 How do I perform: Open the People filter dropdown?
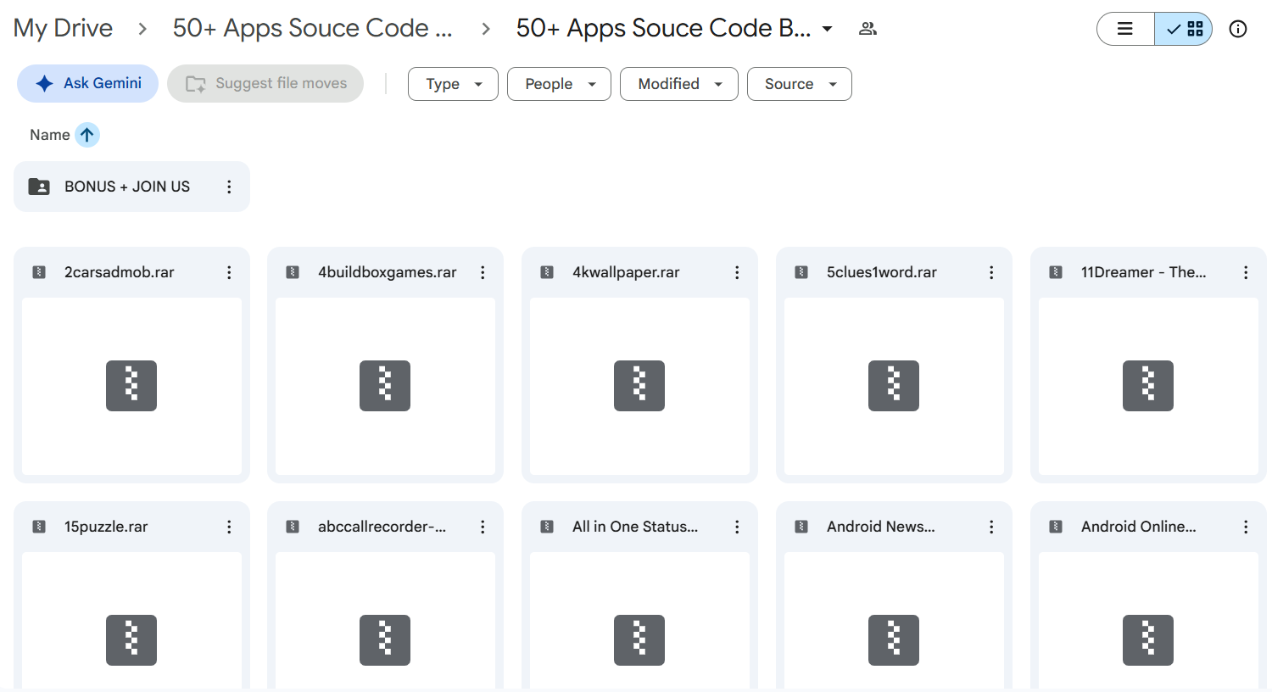point(559,84)
